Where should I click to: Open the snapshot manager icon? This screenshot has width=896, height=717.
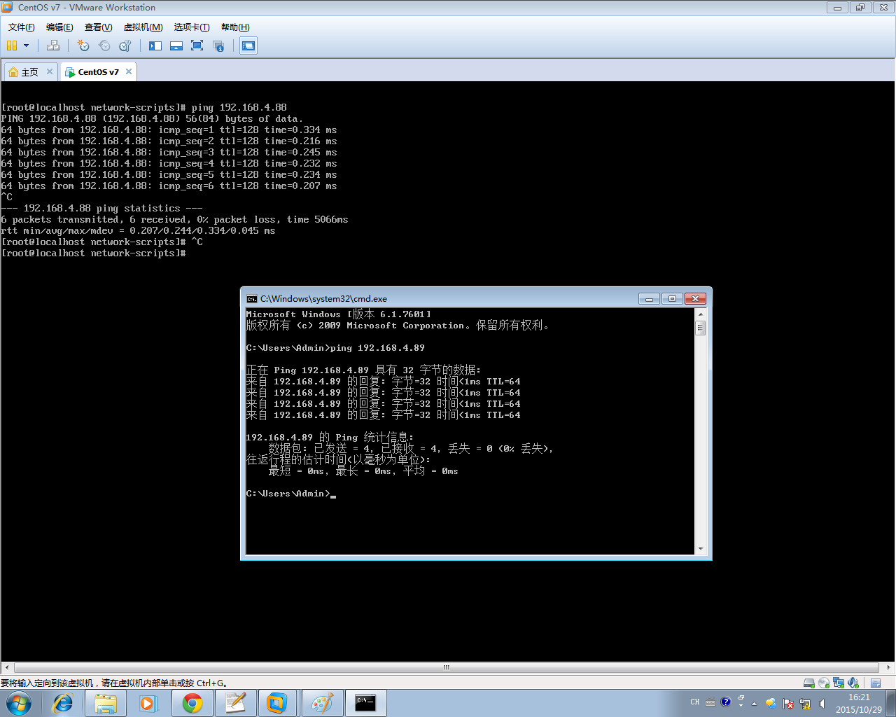coord(125,46)
